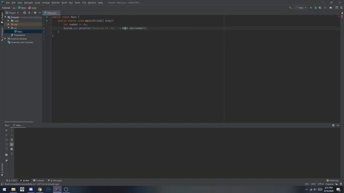Toggle soft-wrap icon in Run panel

pos(12,139)
